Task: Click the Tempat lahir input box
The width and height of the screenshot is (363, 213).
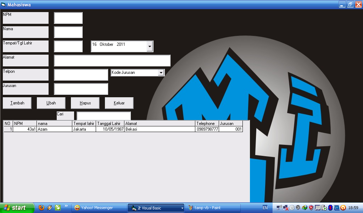Action: pos(68,47)
